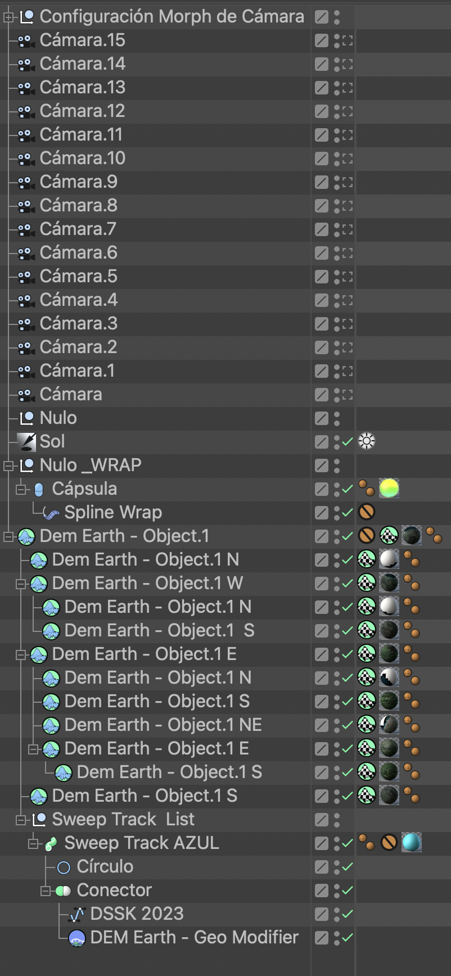Image resolution: width=451 pixels, height=976 pixels.
Task: Collapse the Sweep Track List group
Action: (x=20, y=820)
